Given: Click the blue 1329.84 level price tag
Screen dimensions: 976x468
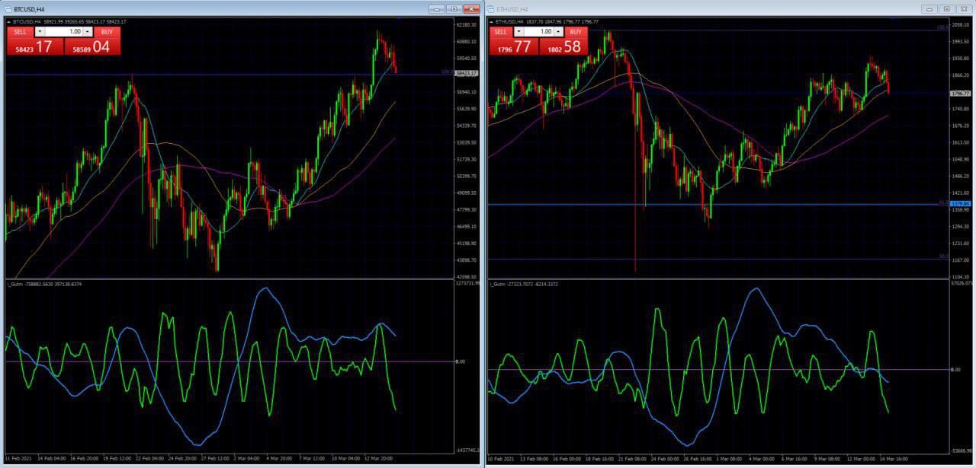Looking at the screenshot, I should [961, 204].
